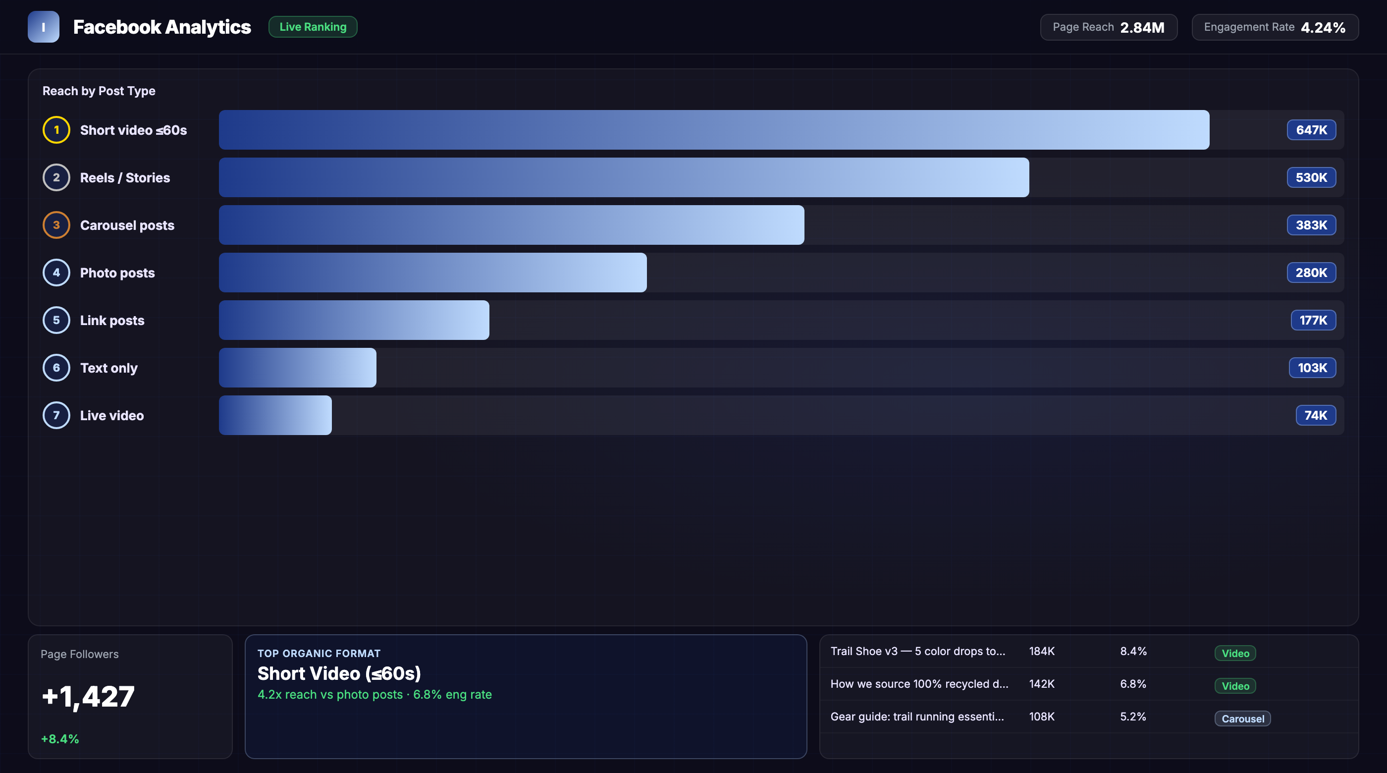The height and width of the screenshot is (773, 1387).
Task: Select the Live video label
Action: click(112, 415)
